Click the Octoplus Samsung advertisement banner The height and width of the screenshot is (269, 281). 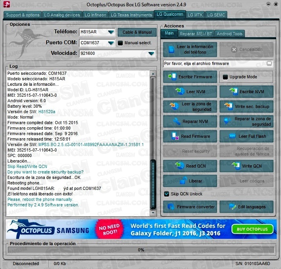pos(141,229)
